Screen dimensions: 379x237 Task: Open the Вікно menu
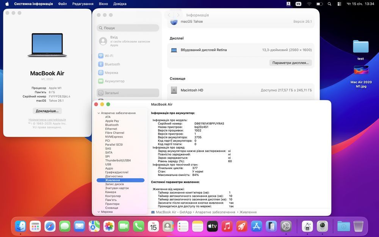click(x=103, y=4)
